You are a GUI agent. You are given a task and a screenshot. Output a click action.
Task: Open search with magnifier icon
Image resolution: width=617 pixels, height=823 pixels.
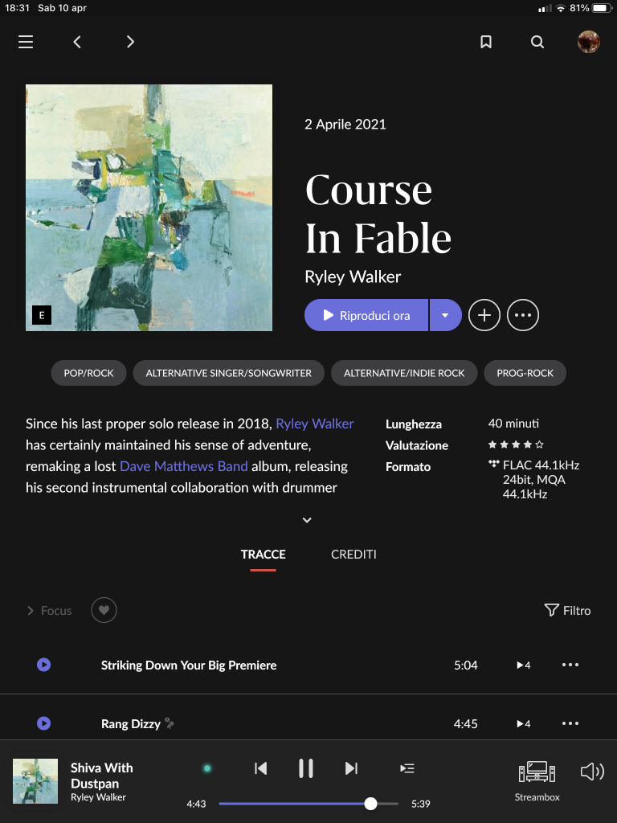pos(537,42)
